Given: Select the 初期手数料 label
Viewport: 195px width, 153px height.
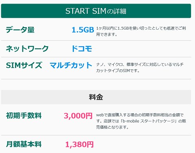Looking at the screenshot, I should 24,116.
